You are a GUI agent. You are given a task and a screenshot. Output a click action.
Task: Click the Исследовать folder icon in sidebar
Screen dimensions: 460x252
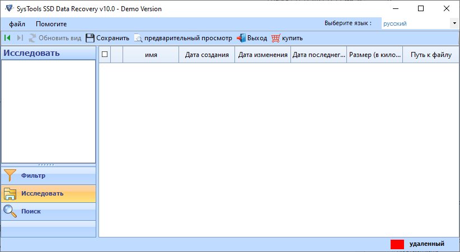[x=10, y=194]
